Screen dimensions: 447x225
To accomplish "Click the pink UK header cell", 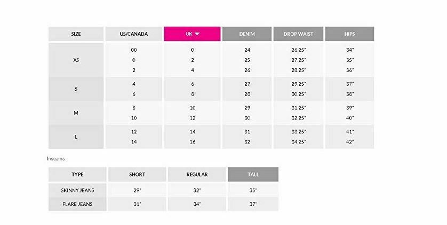I will click(192, 34).
